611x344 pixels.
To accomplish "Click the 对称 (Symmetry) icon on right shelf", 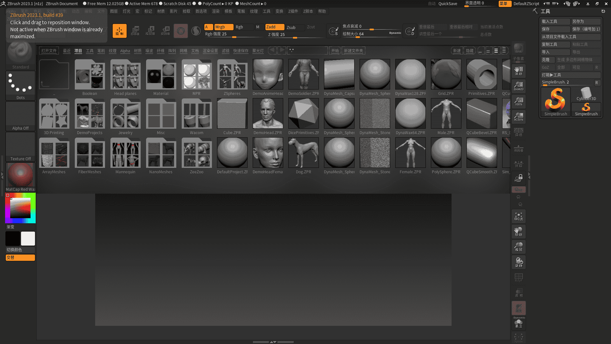I will tap(518, 164).
